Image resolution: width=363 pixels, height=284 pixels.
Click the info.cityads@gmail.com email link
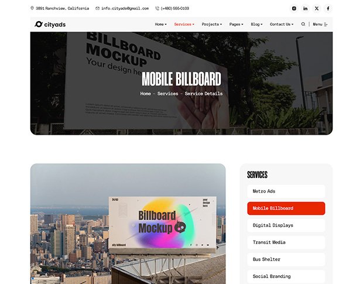122,9
